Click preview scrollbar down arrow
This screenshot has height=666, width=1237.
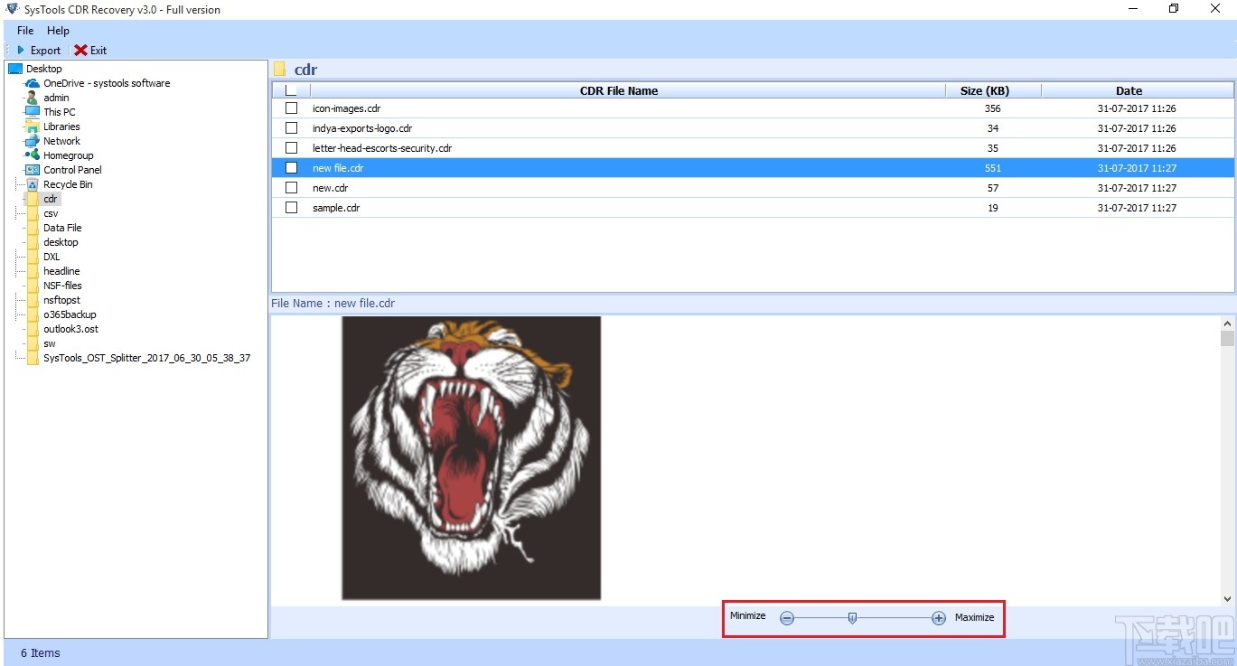pyautogui.click(x=1227, y=598)
